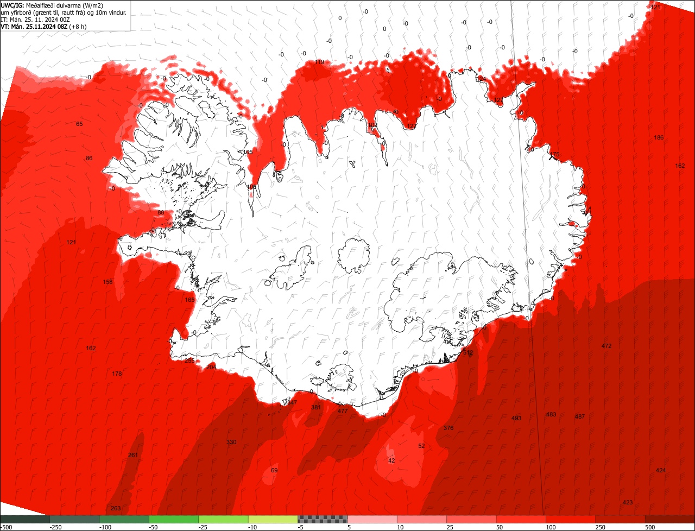The width and height of the screenshot is (695, 531).
Task: Click the map value '477' on the south coast
Action: pos(343,411)
